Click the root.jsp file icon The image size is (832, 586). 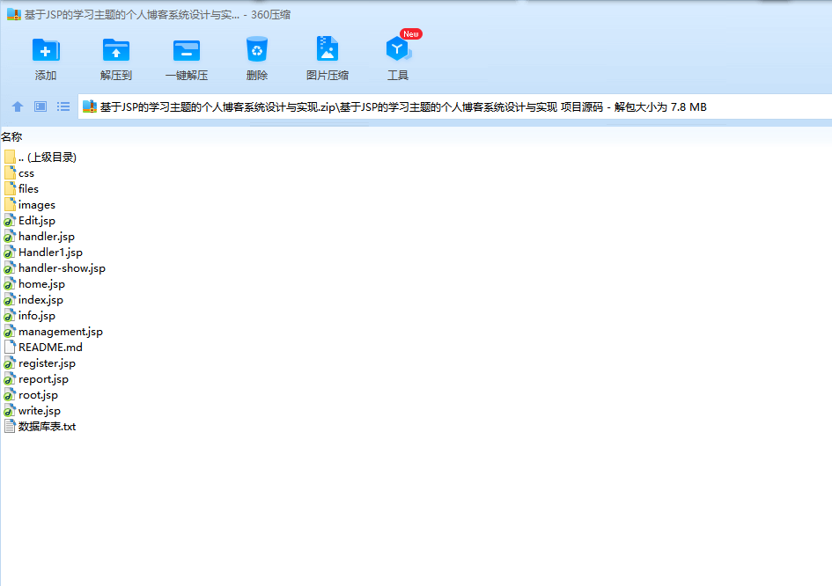tap(10, 395)
